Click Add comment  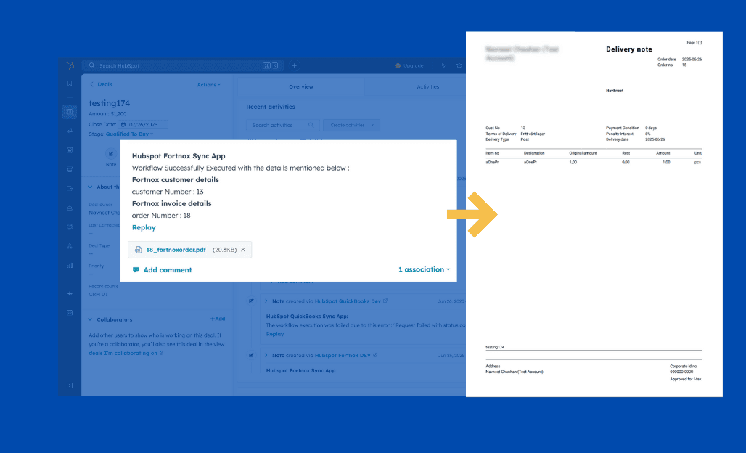168,270
